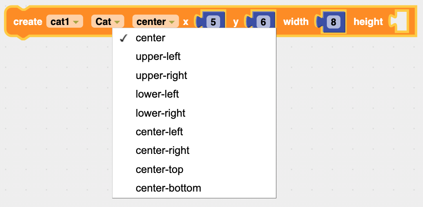Select the checked center option
Viewport: 423px width, 207px height.
point(194,38)
